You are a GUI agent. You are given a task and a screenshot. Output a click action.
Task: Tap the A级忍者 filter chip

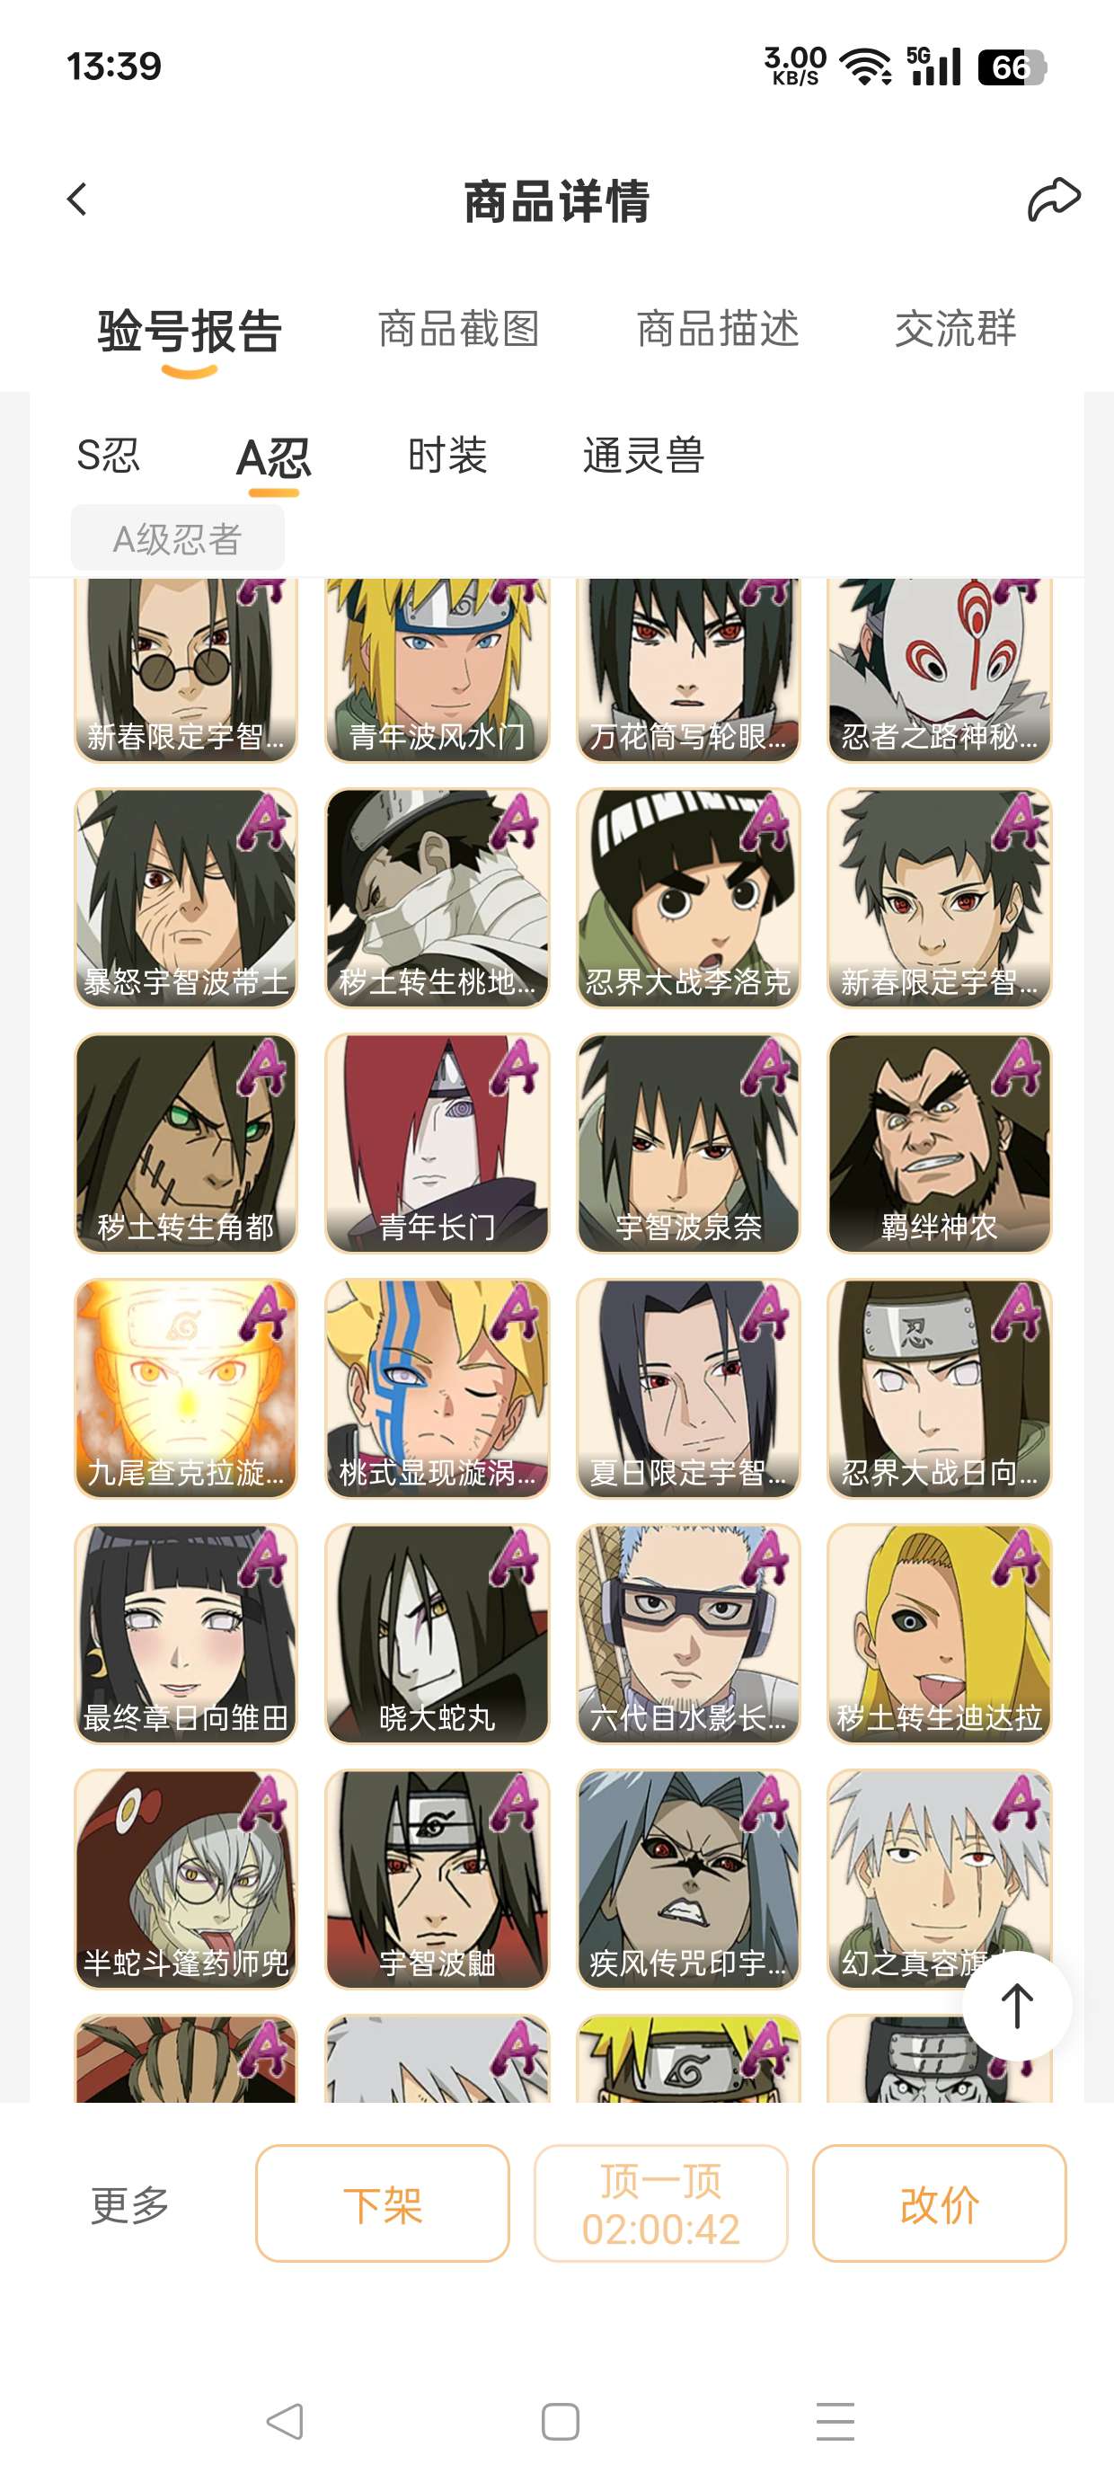coord(177,537)
